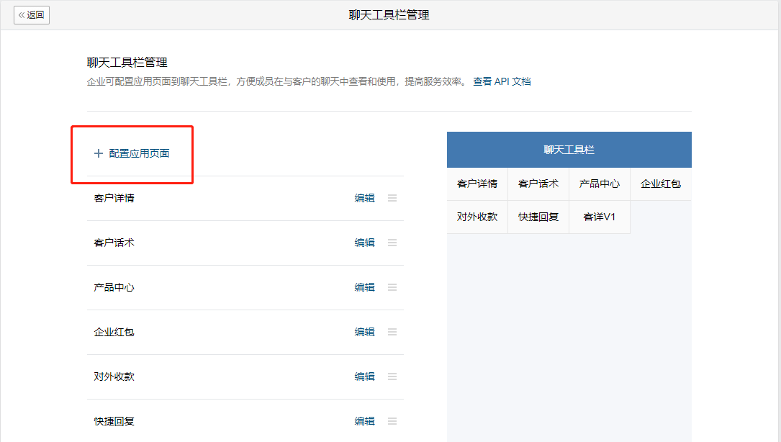Screen dimensions: 781x442
Task: Select 客户话术 tab in toolbar preview
Action: 538,184
